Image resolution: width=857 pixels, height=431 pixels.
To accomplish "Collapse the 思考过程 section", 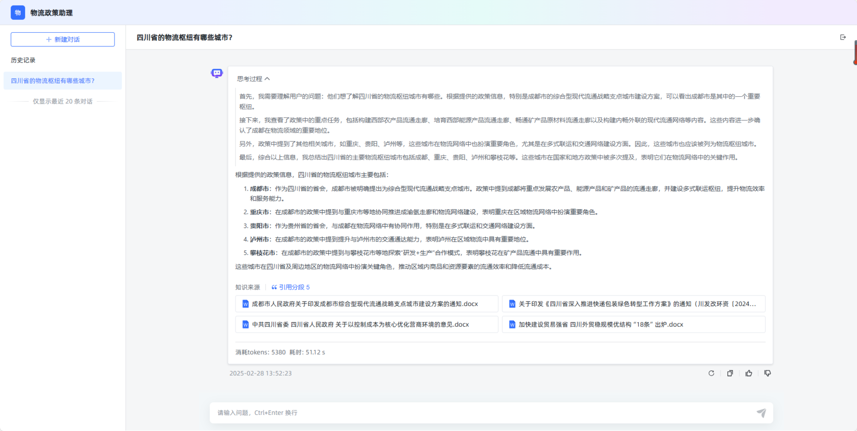I will 254,79.
